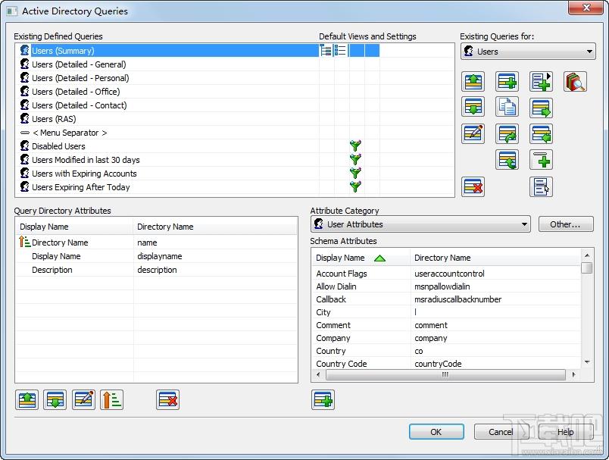Image resolution: width=609 pixels, height=460 pixels.
Task: Remove attribute with red X icon below list
Action: click(x=168, y=400)
